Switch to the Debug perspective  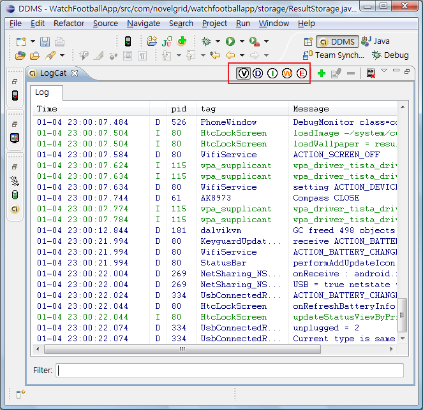click(x=389, y=55)
